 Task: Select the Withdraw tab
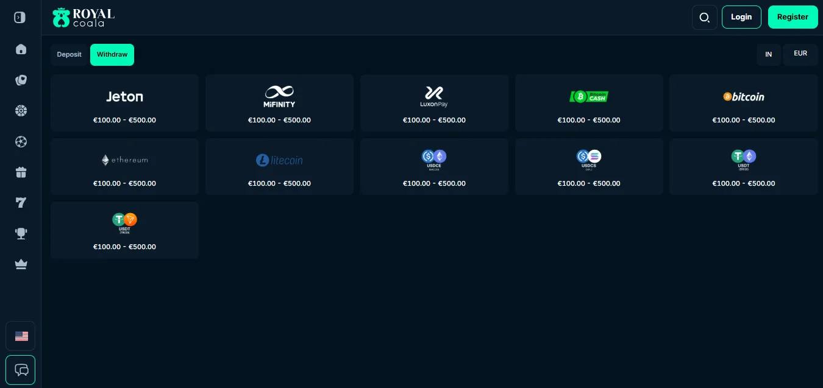click(x=112, y=55)
